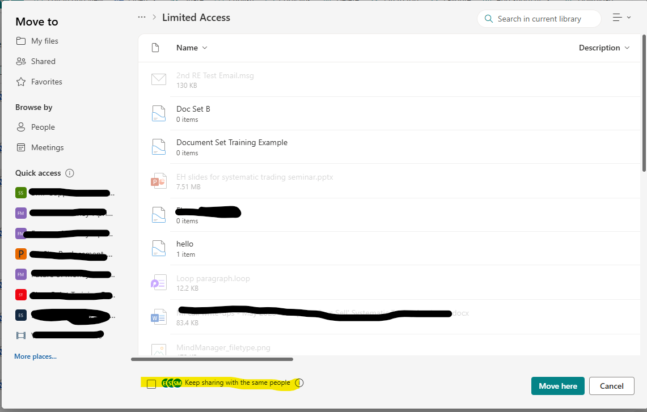Viewport: 647px width, 412px height.
Task: Click the Loop icon beside Loop paragraph.loop
Action: (x=159, y=282)
